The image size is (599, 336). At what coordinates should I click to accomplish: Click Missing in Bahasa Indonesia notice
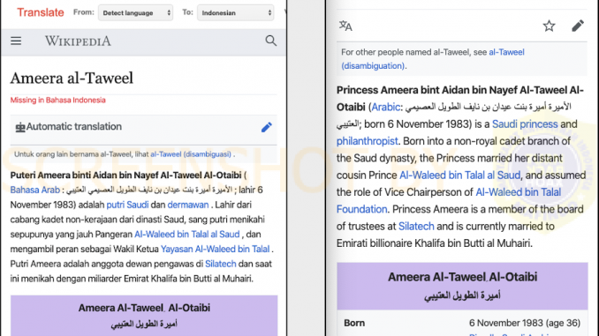point(57,100)
